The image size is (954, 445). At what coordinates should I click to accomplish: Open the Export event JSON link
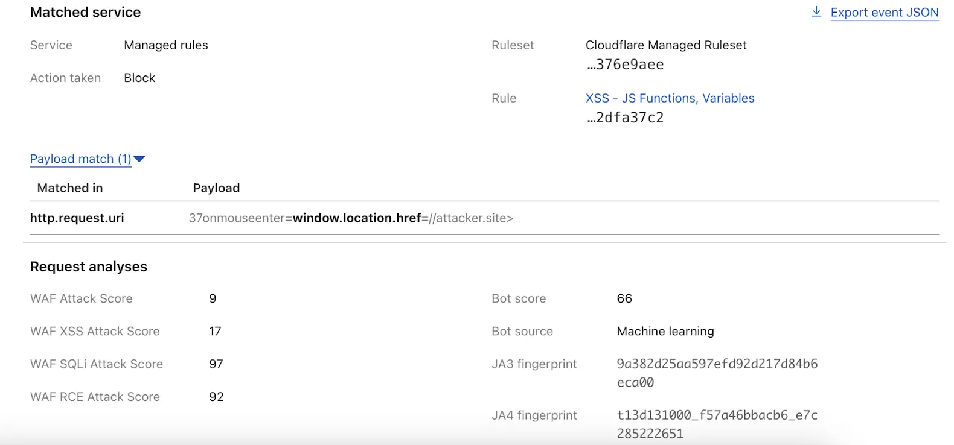pyautogui.click(x=885, y=13)
